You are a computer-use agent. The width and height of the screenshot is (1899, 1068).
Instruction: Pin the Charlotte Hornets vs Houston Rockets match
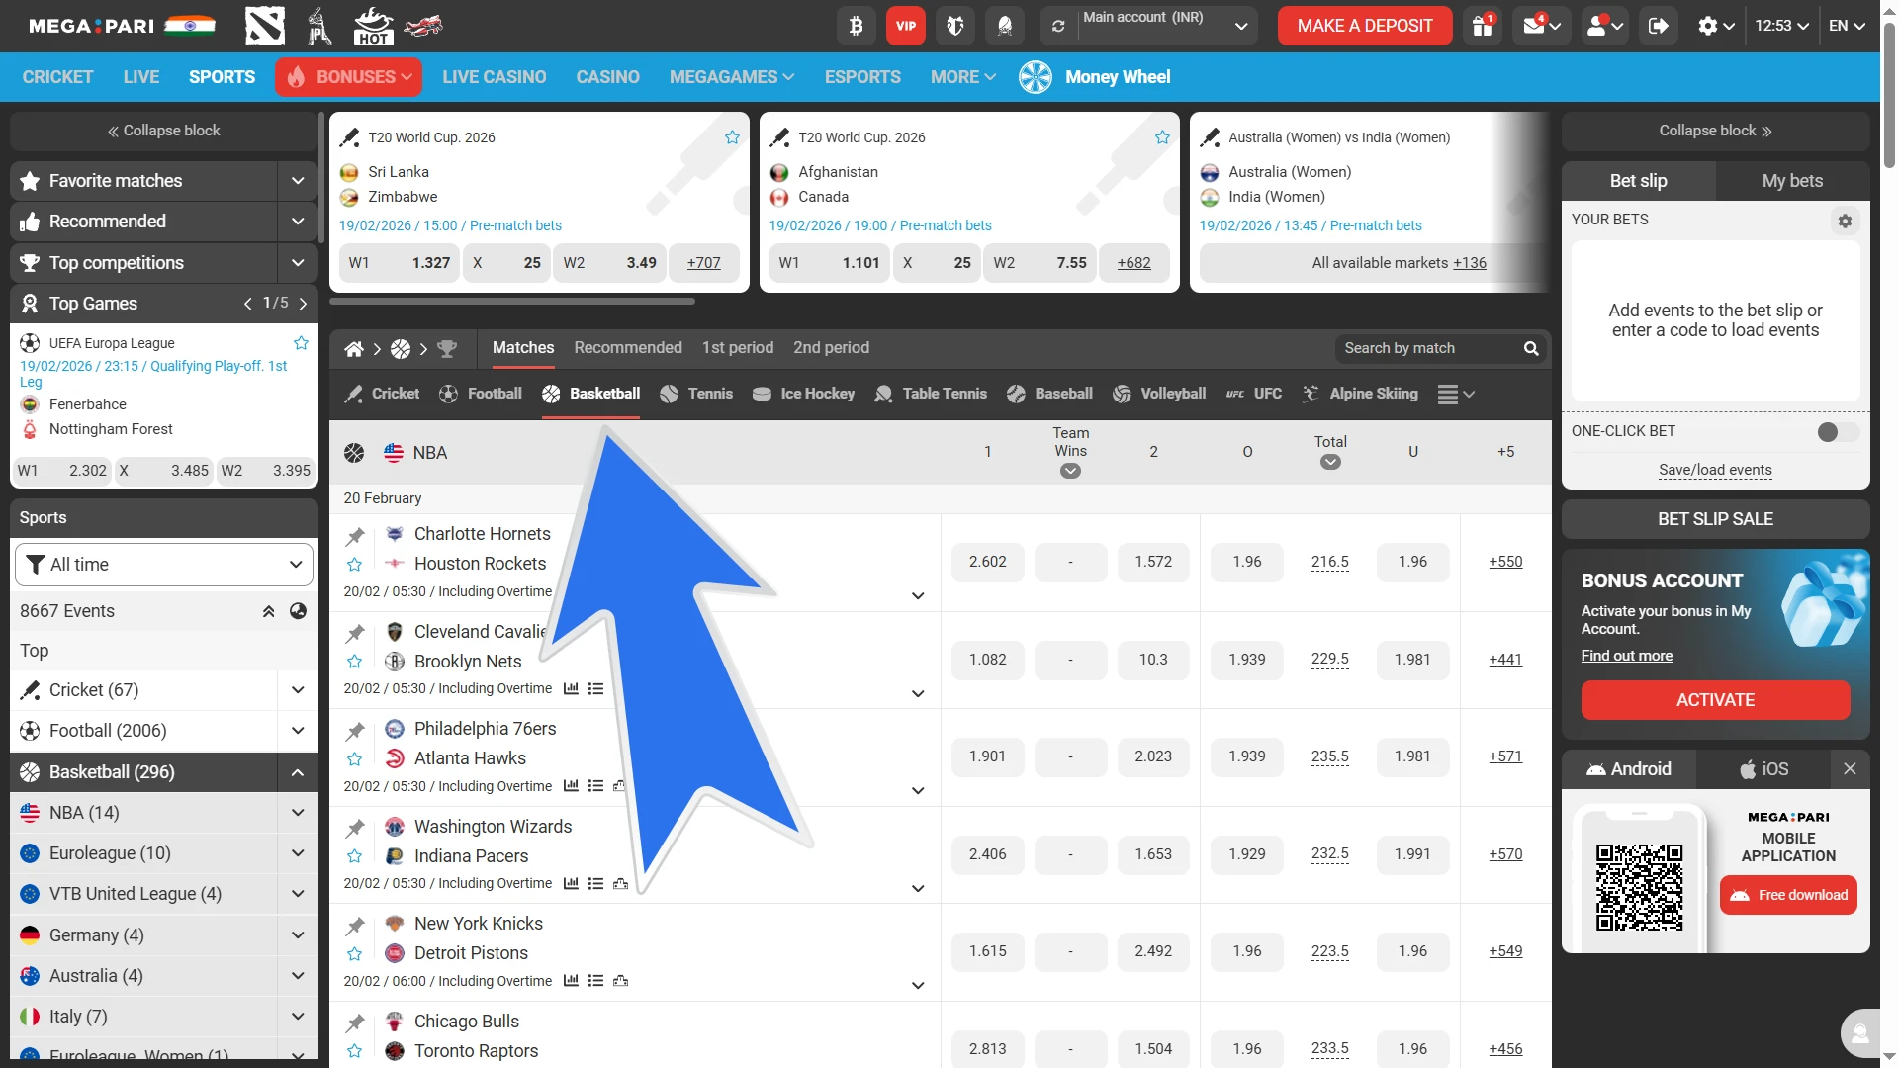[355, 536]
